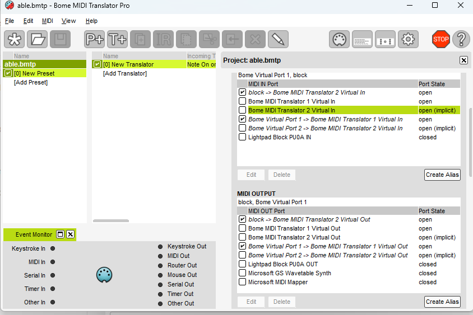Image resolution: width=473 pixels, height=315 pixels.
Task: Maximize the Event Monitor panel
Action: click(x=61, y=234)
